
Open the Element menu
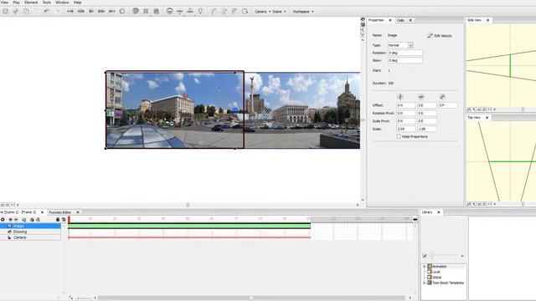pyautogui.click(x=31, y=3)
